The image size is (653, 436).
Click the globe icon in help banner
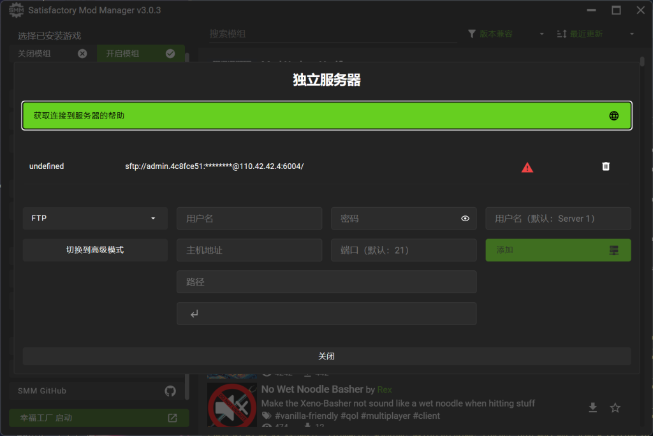[613, 116]
